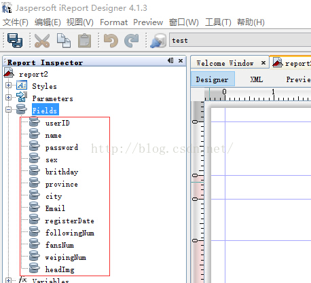
Task: Open the 工具(T) menu
Action: 218,22
